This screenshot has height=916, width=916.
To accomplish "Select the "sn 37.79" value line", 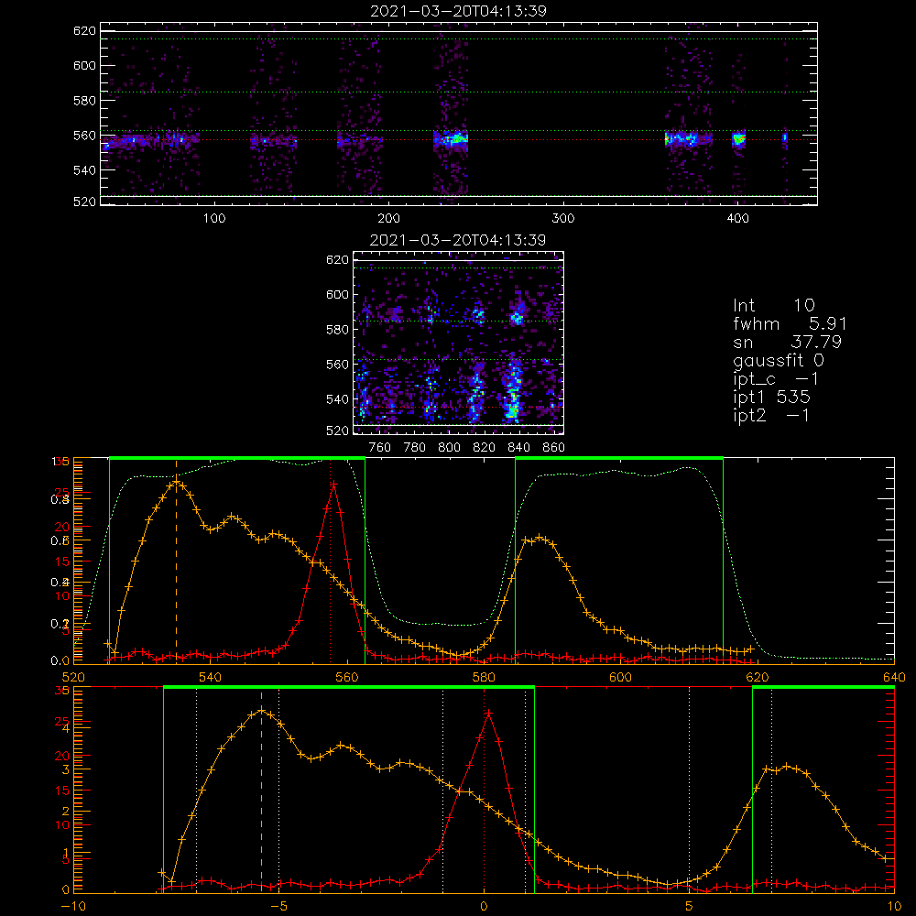I will point(788,342).
